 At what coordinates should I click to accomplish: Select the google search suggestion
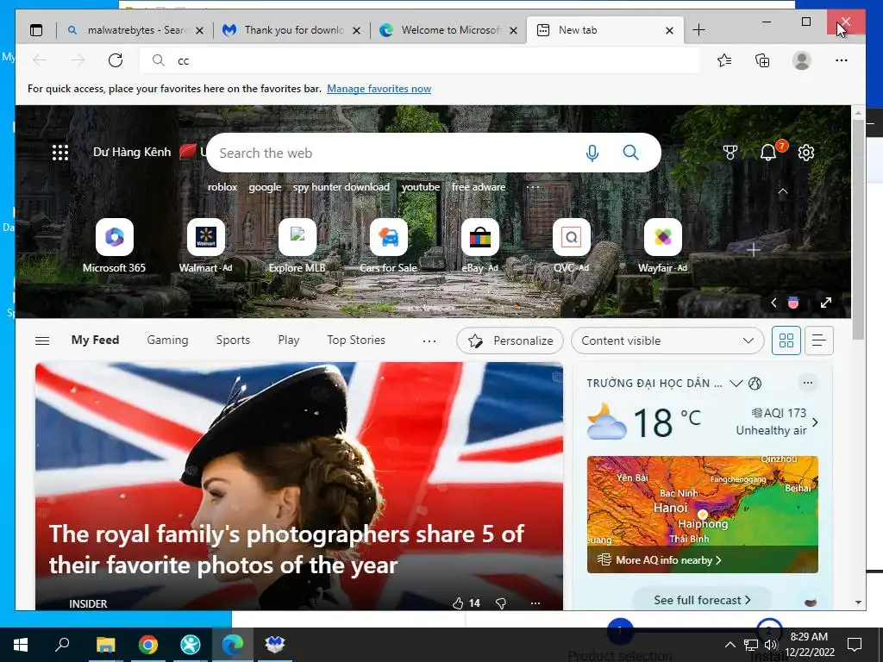click(265, 187)
